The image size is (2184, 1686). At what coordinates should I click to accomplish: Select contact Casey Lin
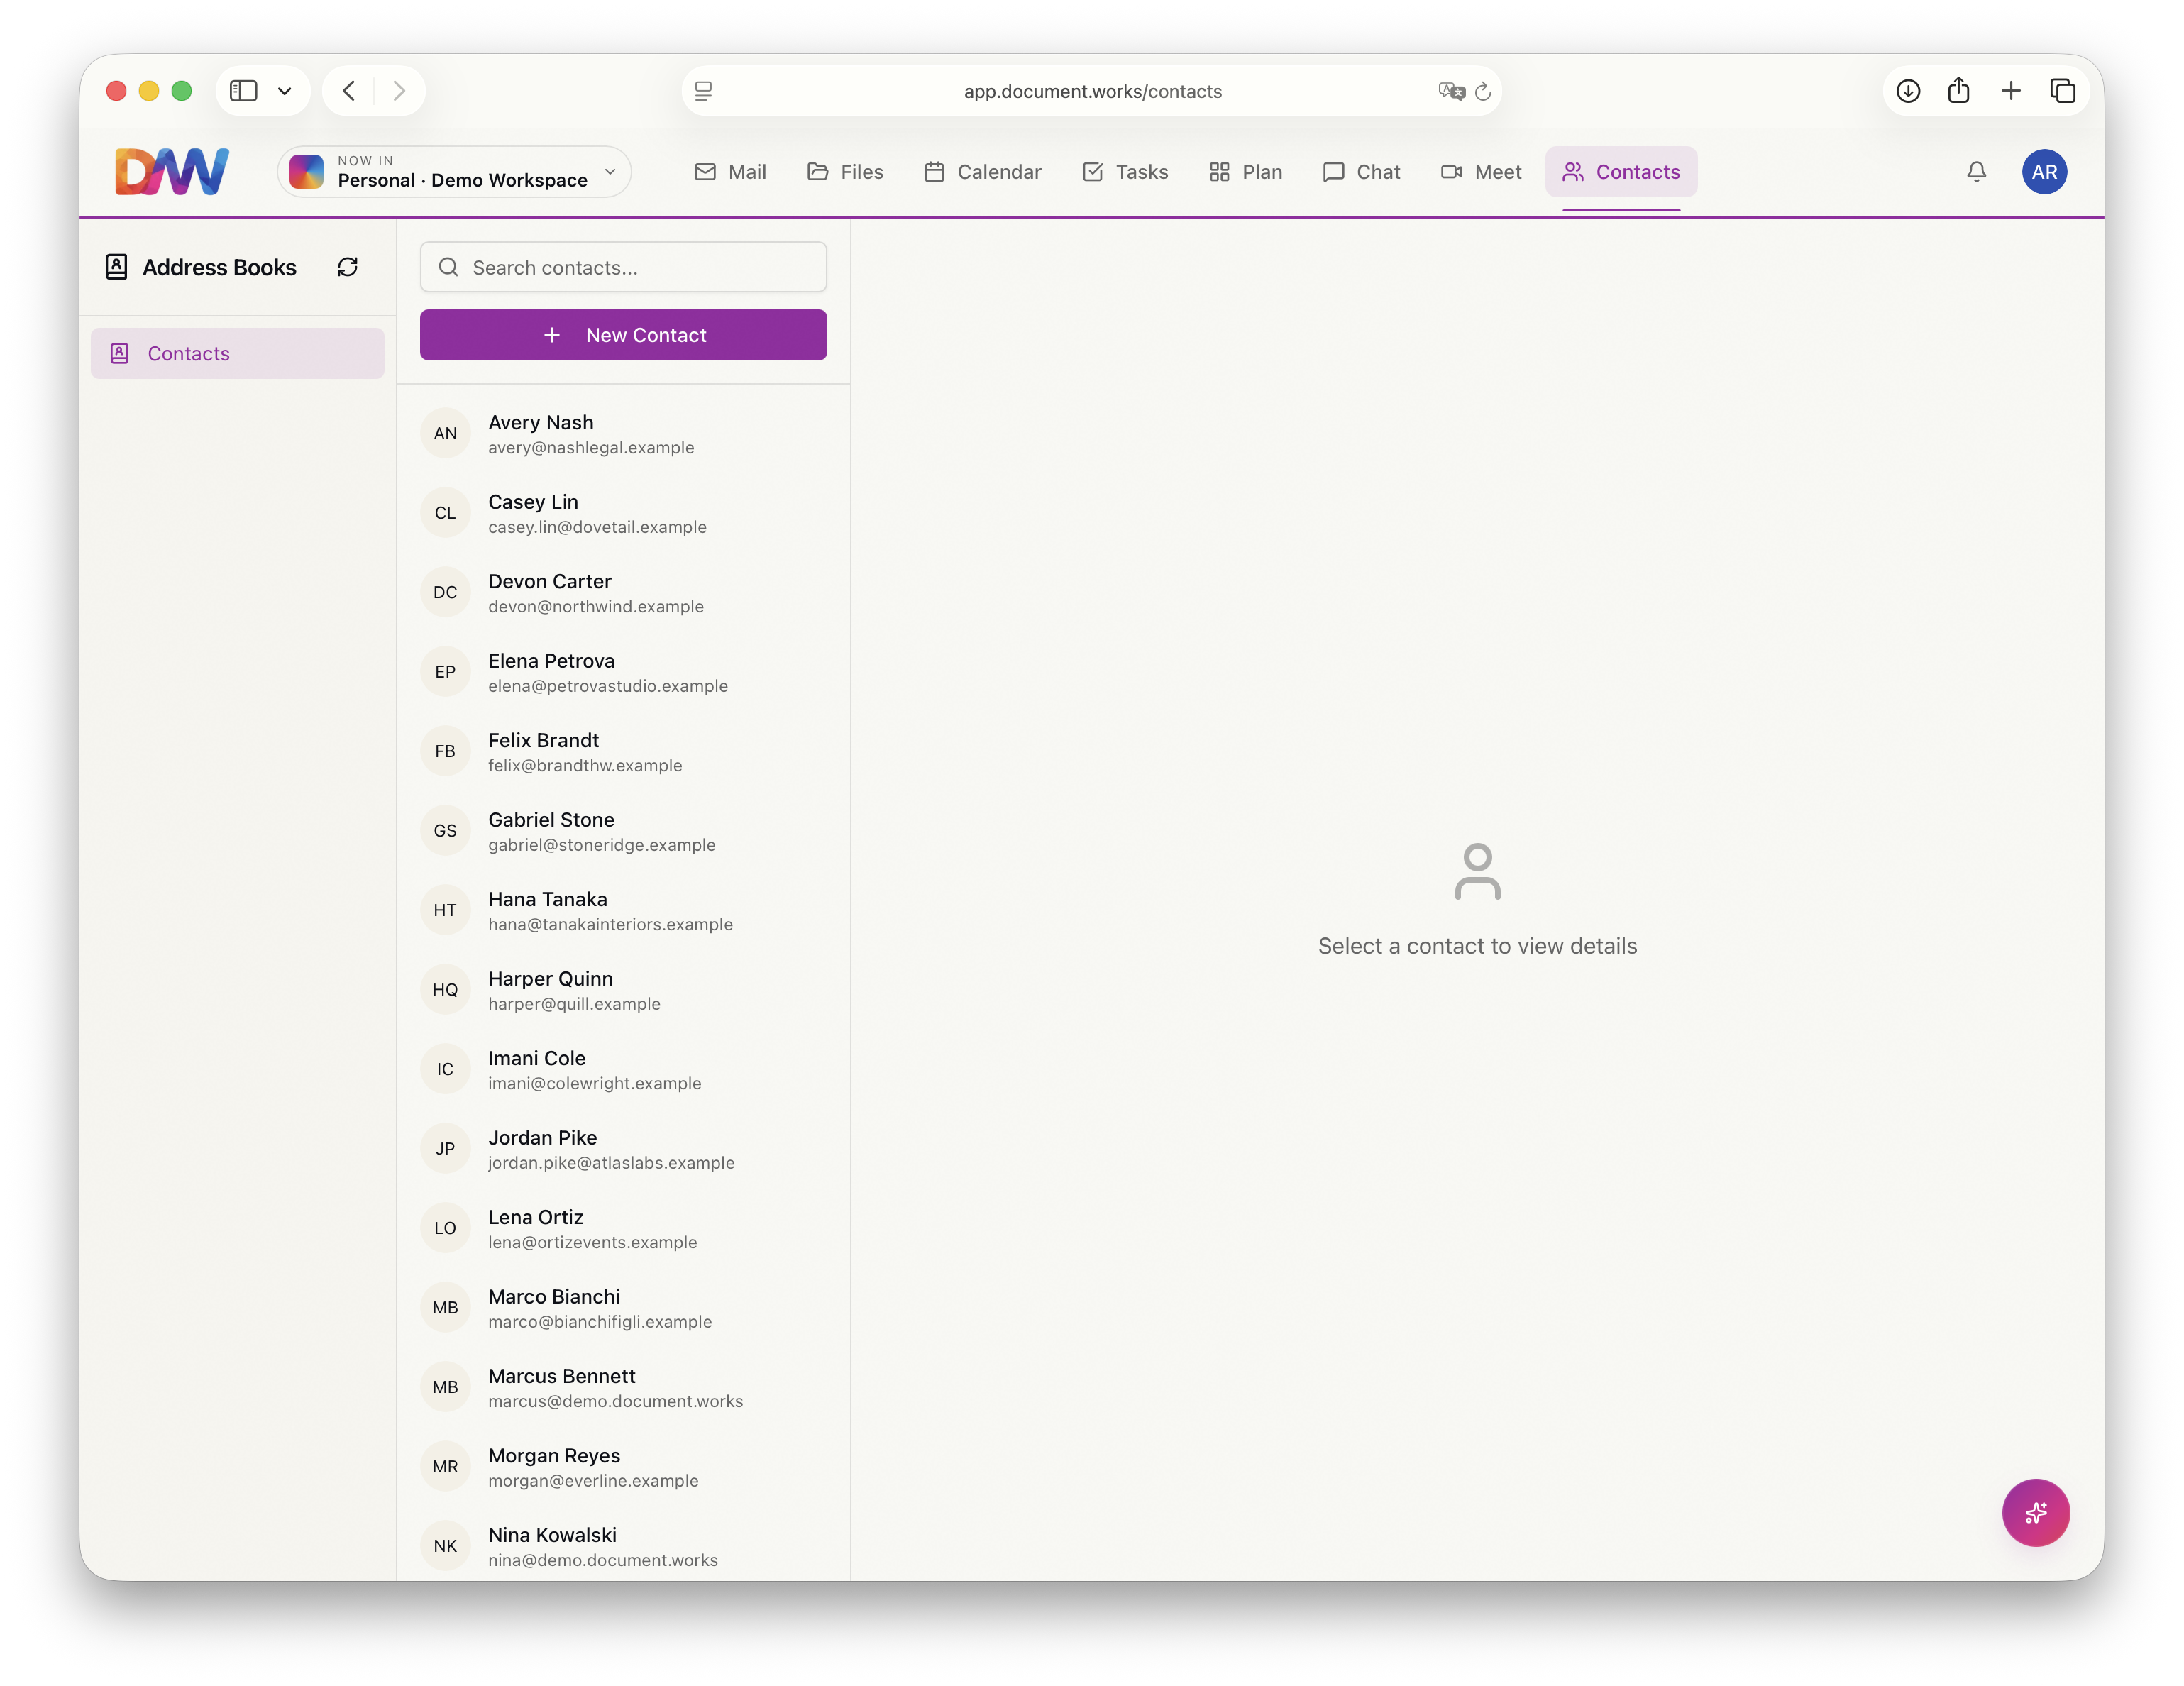click(x=623, y=513)
